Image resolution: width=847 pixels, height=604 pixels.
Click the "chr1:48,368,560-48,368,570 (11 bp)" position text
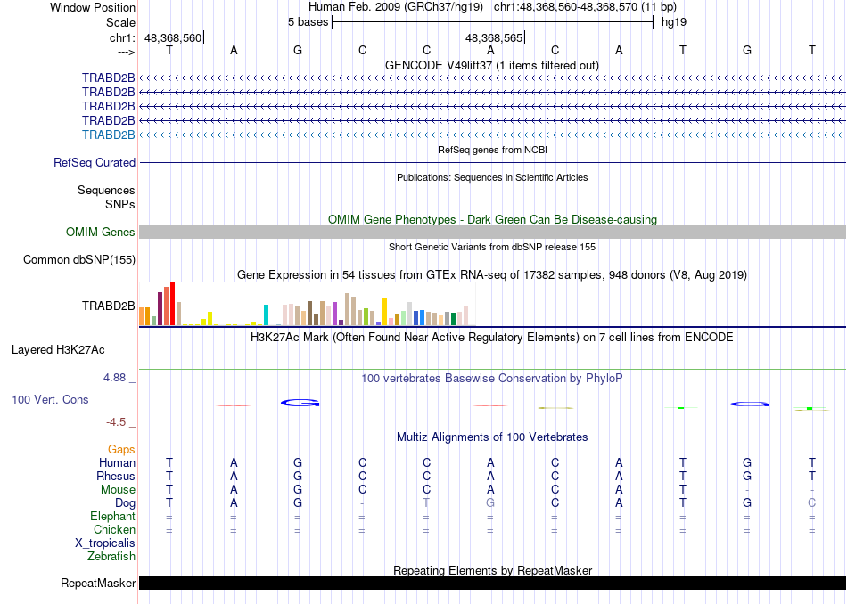[585, 7]
